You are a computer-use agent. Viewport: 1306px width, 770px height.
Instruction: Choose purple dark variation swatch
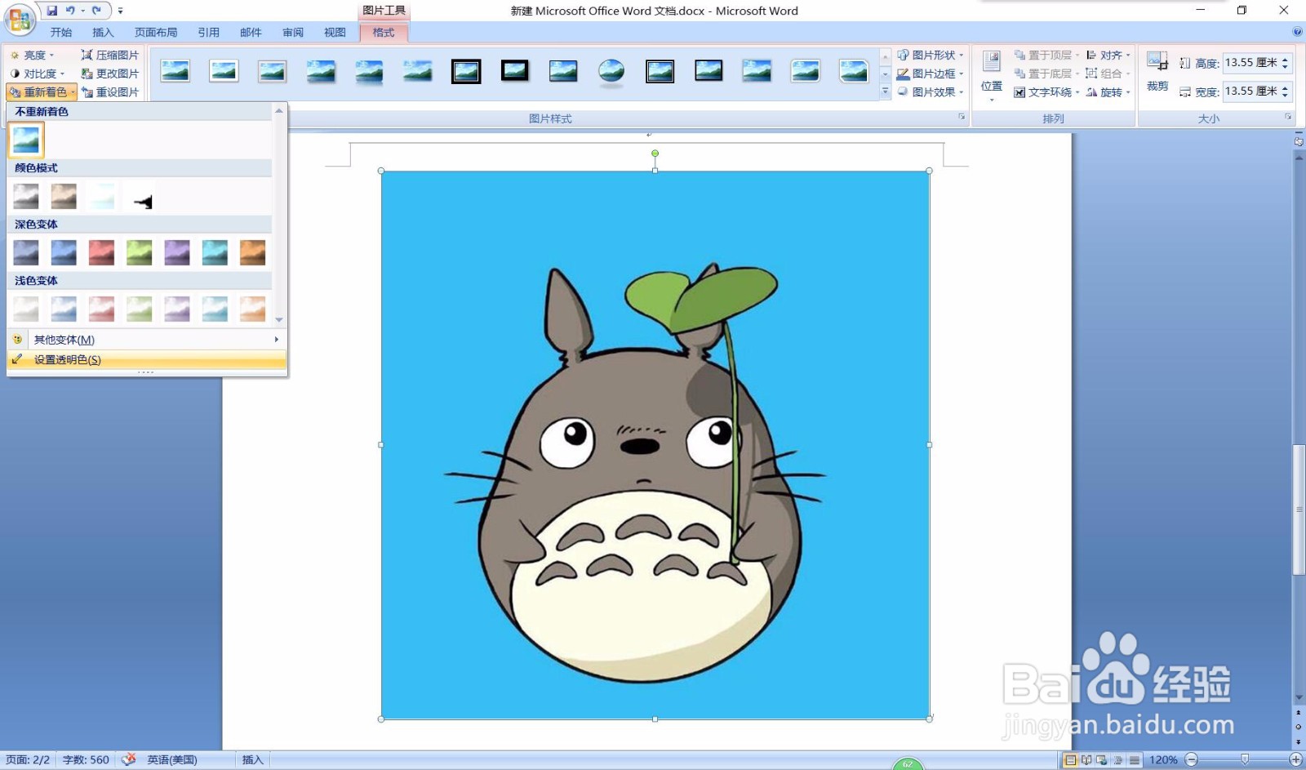coord(177,253)
